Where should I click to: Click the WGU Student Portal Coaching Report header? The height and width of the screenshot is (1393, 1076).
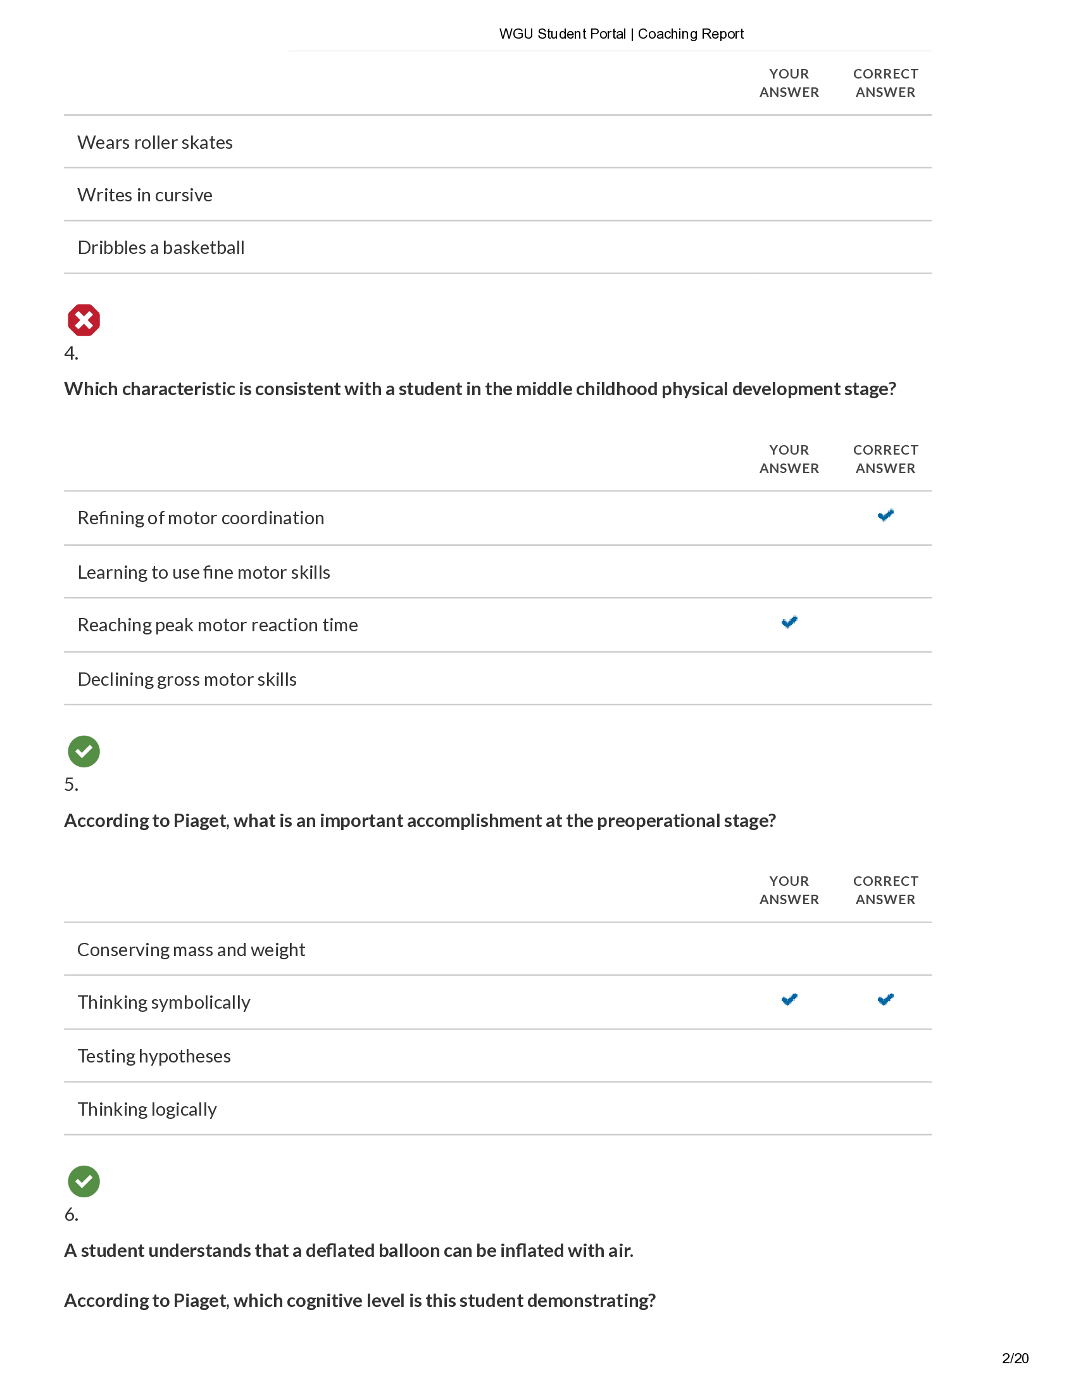pyautogui.click(x=621, y=34)
